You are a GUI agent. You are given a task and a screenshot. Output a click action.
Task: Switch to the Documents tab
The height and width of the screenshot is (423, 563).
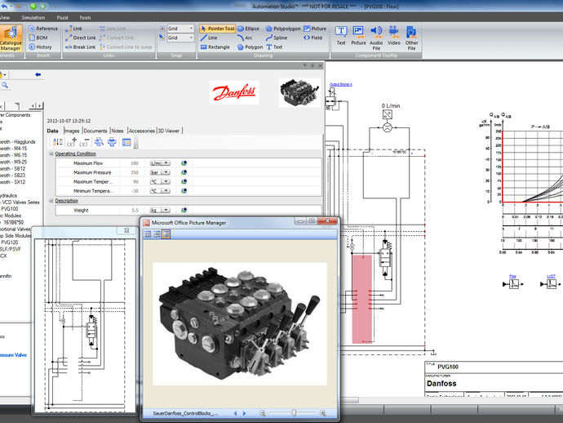tap(95, 131)
